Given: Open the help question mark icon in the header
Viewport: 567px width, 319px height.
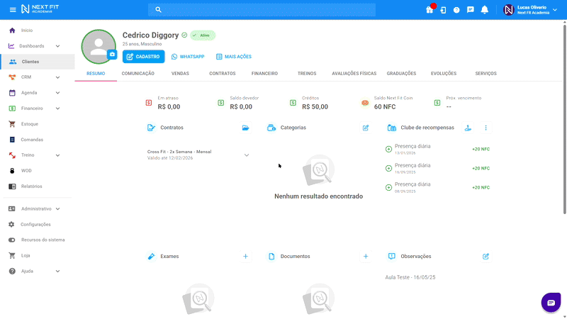Looking at the screenshot, I should [456, 10].
